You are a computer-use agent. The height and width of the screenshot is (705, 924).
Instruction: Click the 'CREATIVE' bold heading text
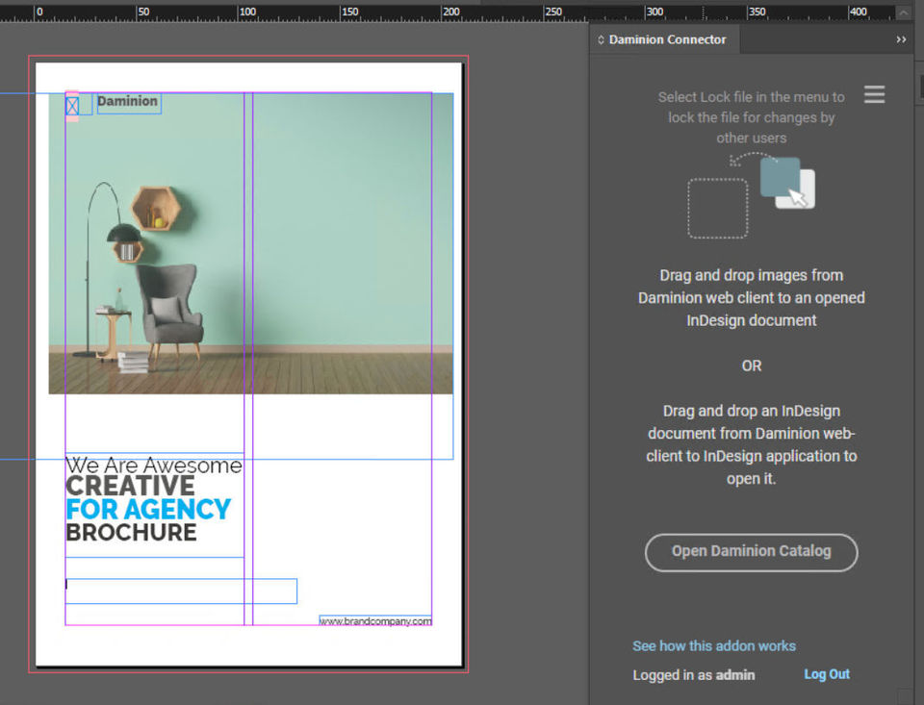(130, 487)
